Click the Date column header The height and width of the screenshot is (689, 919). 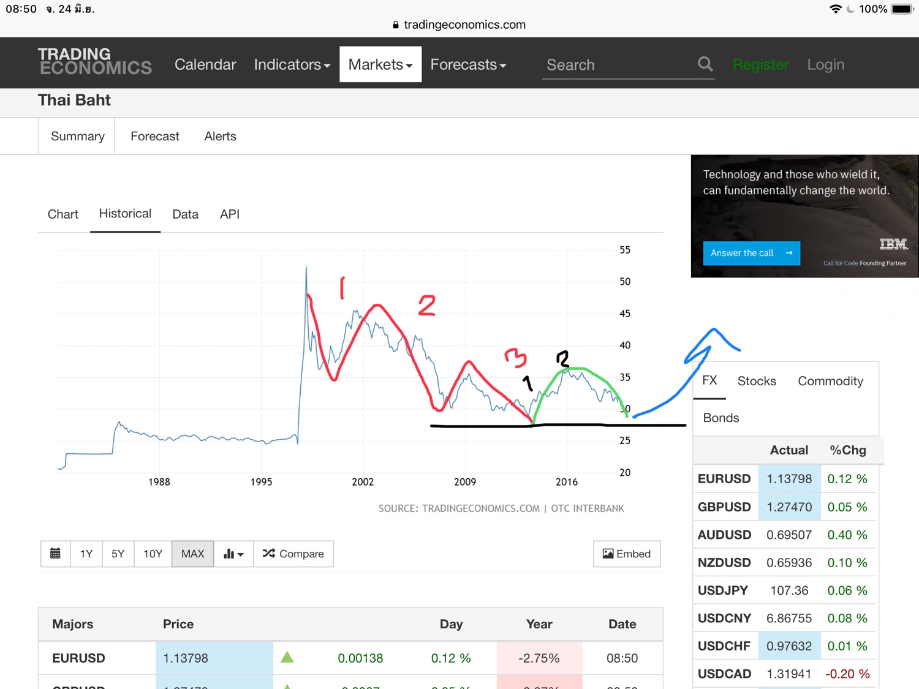click(x=622, y=624)
